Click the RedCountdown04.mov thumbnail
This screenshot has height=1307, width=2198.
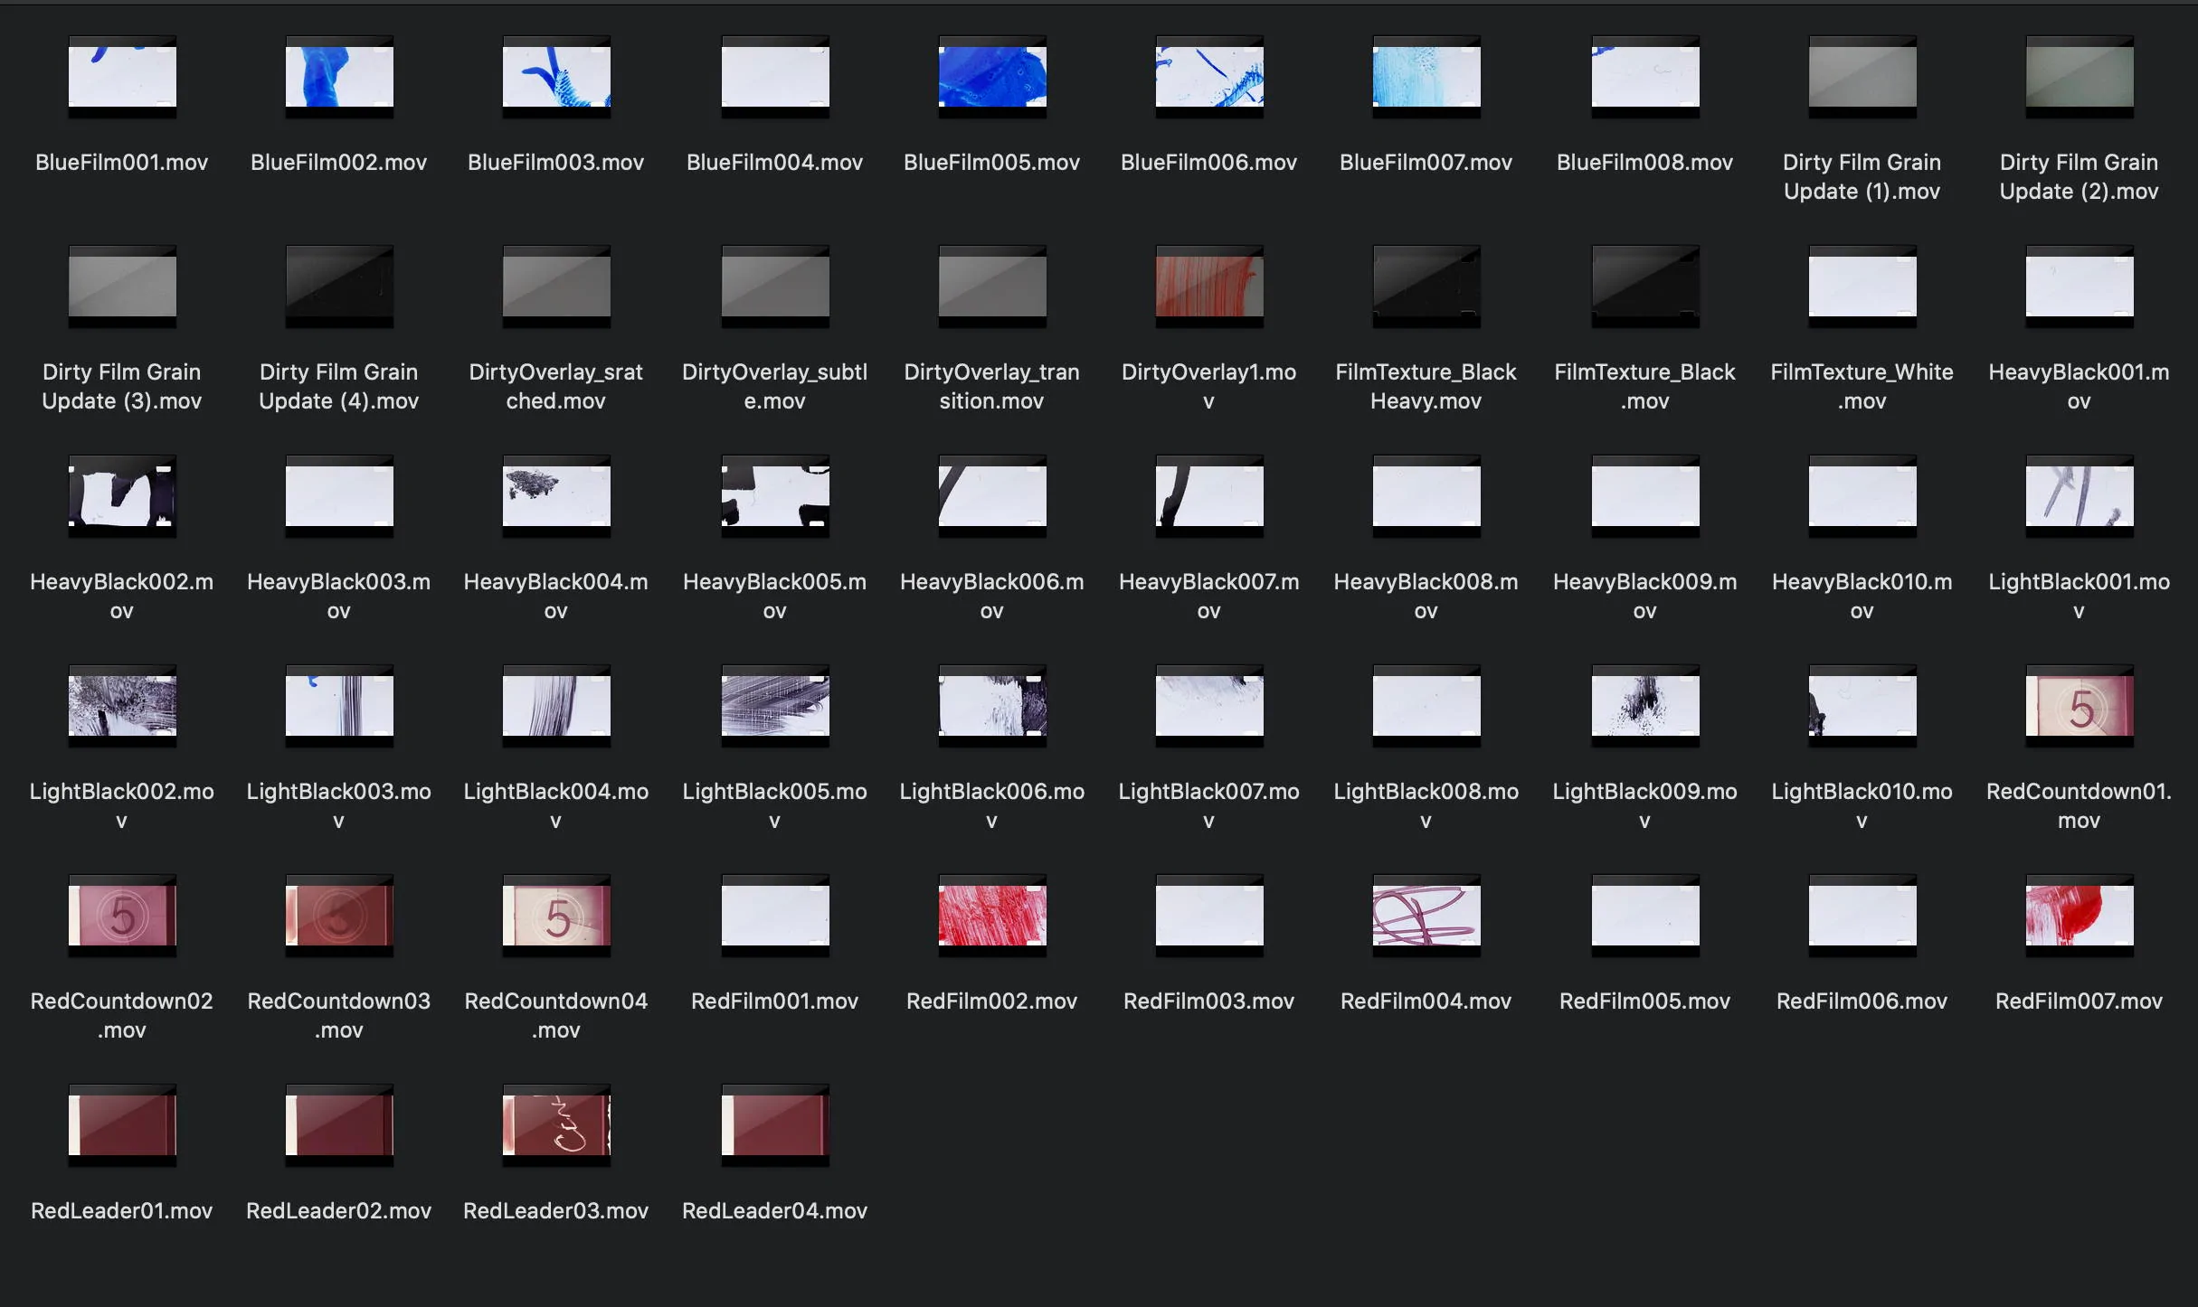(556, 916)
